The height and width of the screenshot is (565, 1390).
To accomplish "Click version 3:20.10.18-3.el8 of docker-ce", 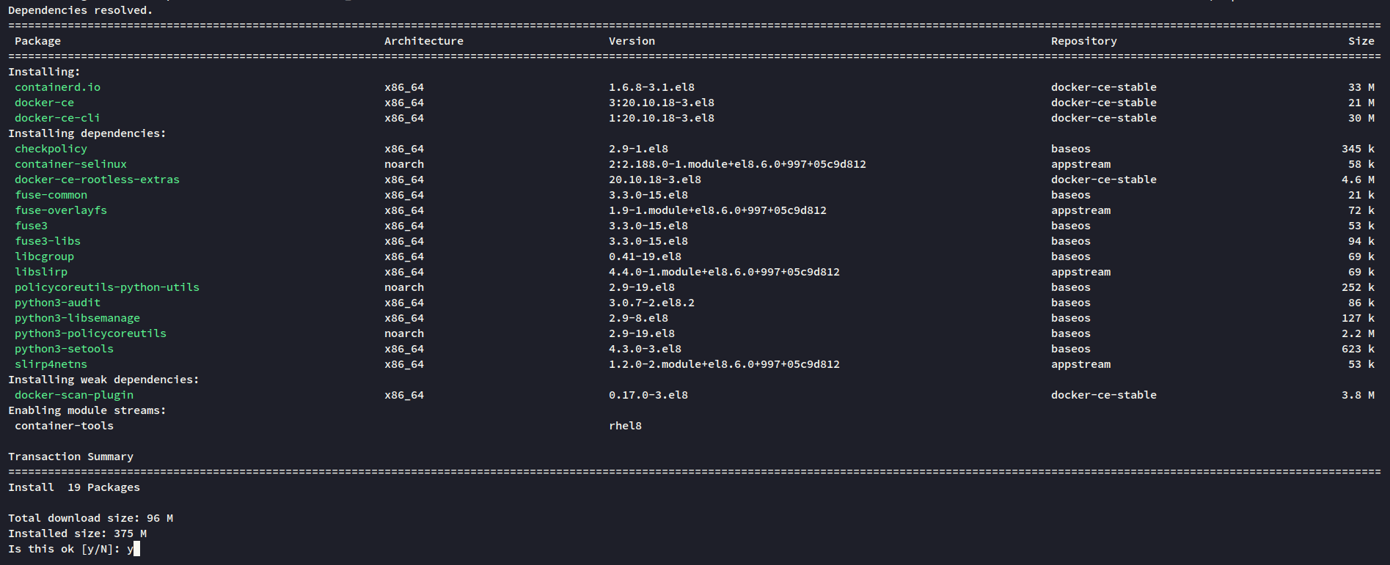I will (x=662, y=103).
